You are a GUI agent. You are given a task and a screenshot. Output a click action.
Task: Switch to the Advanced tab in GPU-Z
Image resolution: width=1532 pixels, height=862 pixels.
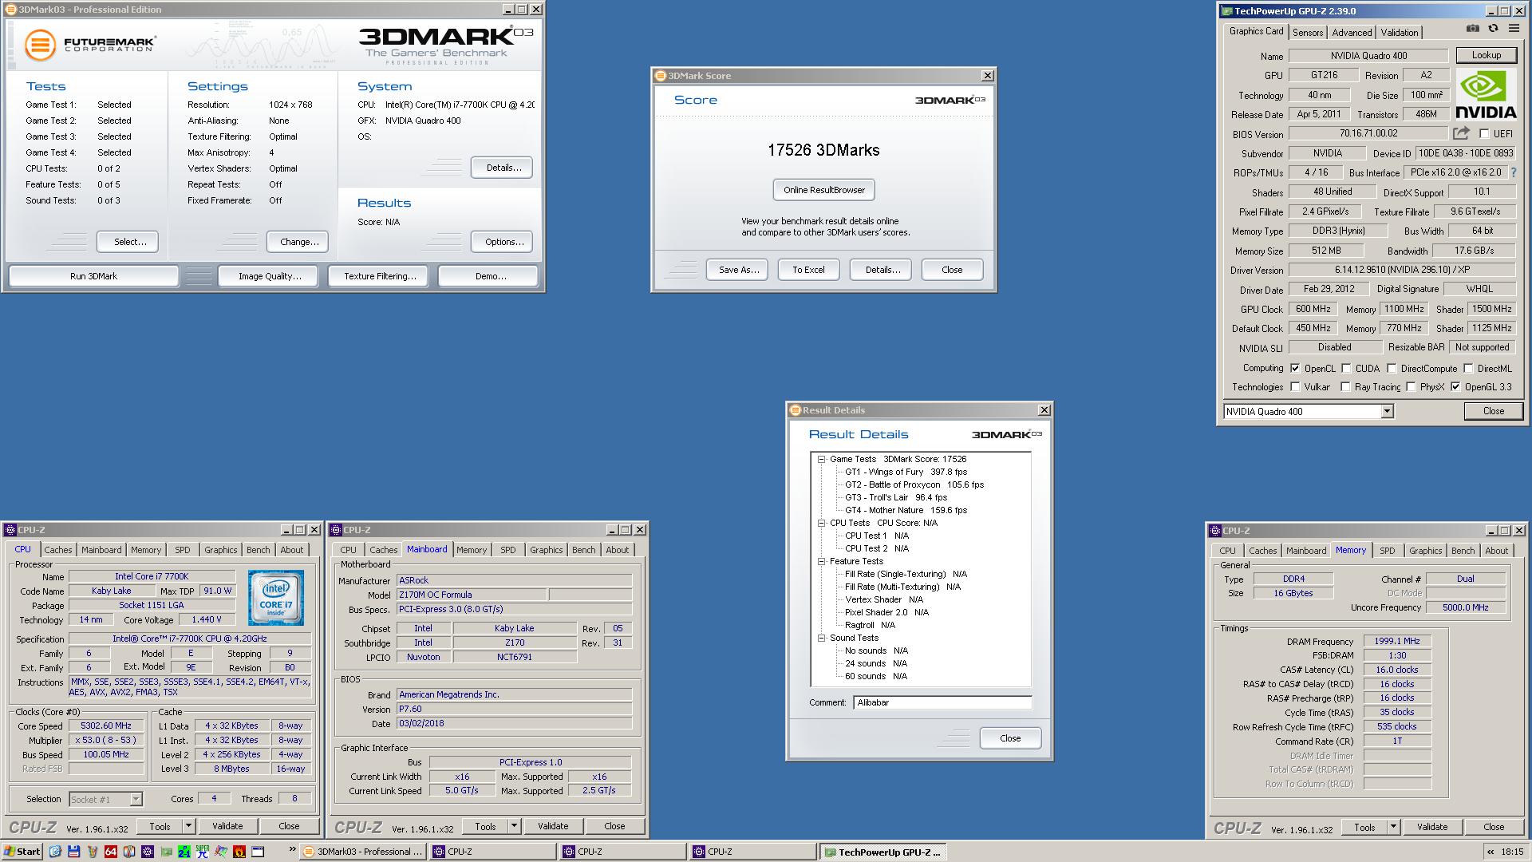[1352, 33]
